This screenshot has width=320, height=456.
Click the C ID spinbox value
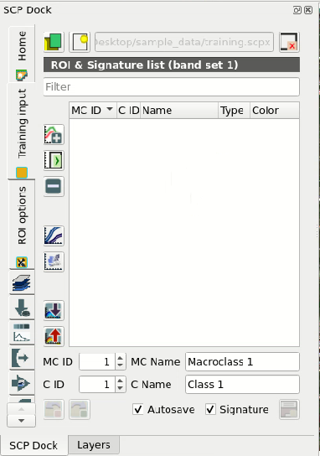click(x=97, y=384)
